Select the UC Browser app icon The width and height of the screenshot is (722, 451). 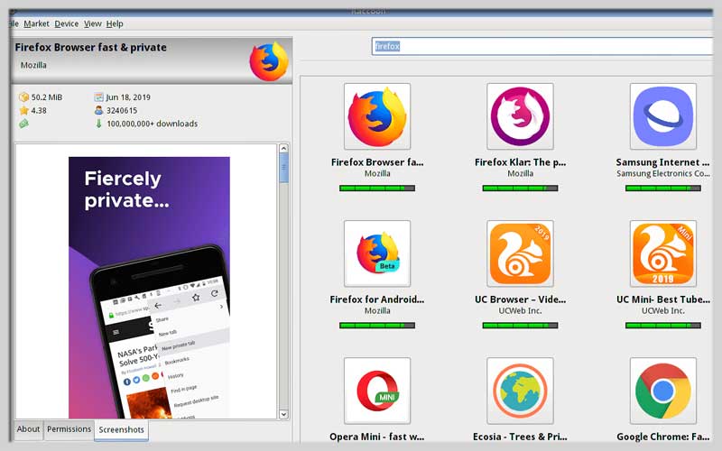click(x=521, y=253)
